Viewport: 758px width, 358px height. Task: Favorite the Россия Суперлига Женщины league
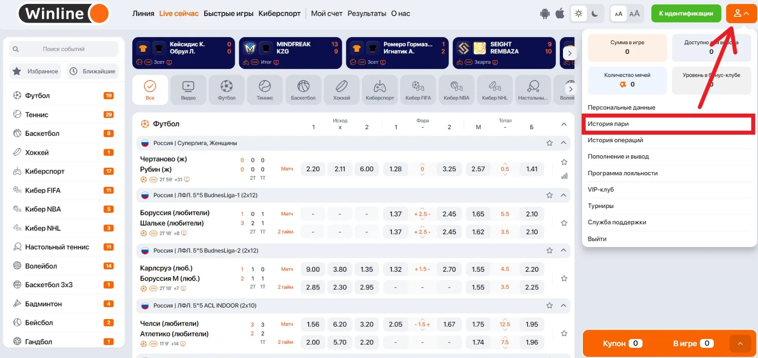pyautogui.click(x=549, y=143)
